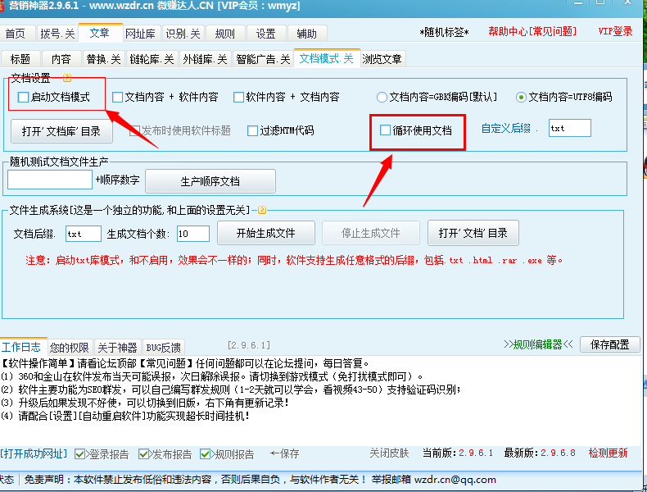
Task: Open the 网址库 tab
Action: (x=140, y=34)
